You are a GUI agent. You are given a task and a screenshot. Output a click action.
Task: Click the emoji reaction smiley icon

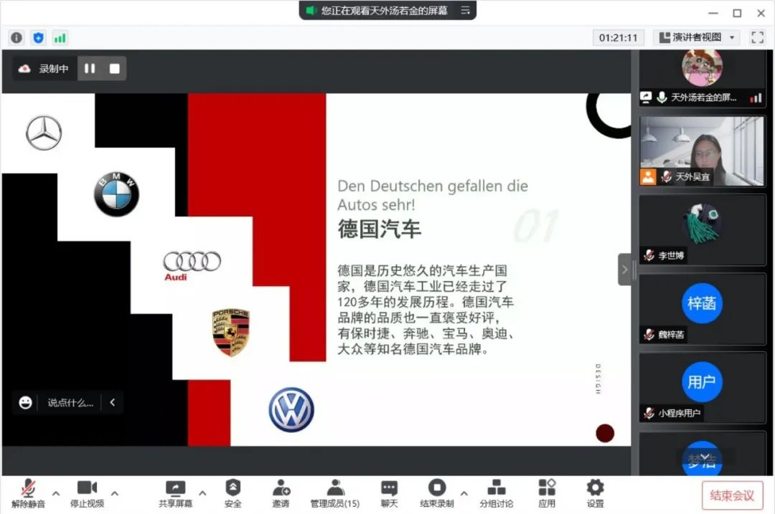tap(25, 402)
